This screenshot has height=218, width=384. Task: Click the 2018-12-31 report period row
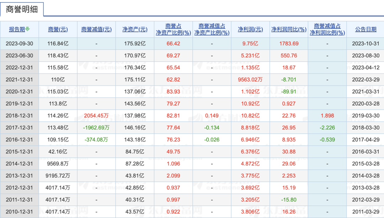coord(19,116)
